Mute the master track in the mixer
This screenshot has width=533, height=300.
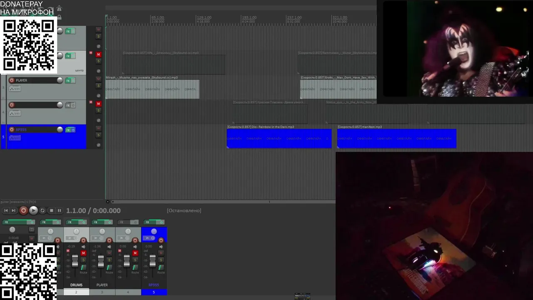32,238
